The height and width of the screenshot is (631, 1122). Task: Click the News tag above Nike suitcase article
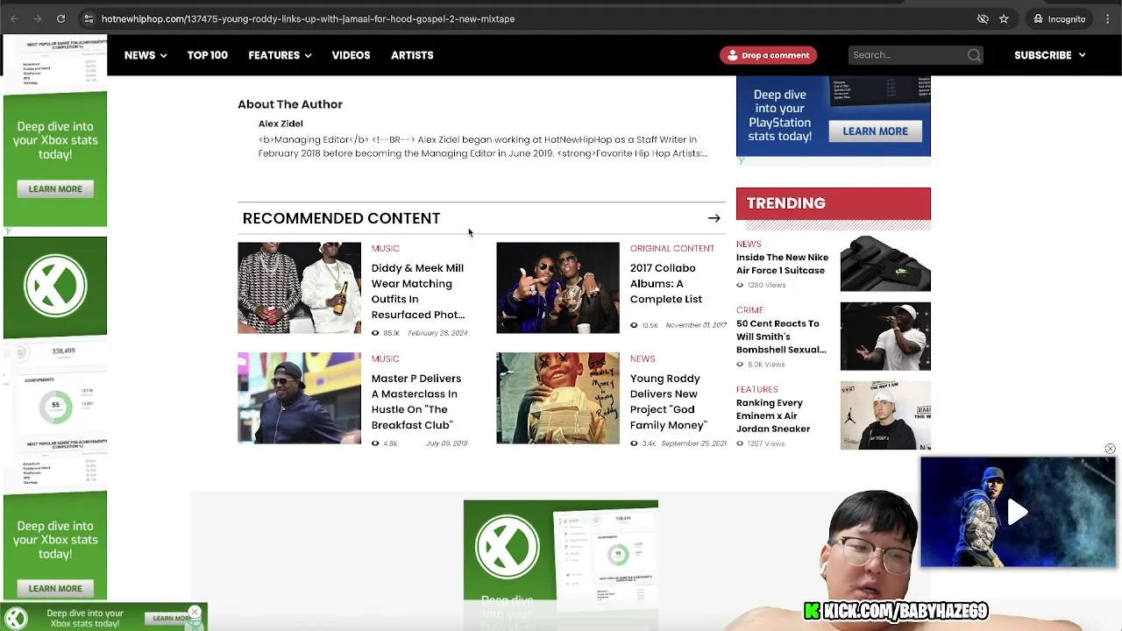pos(749,244)
